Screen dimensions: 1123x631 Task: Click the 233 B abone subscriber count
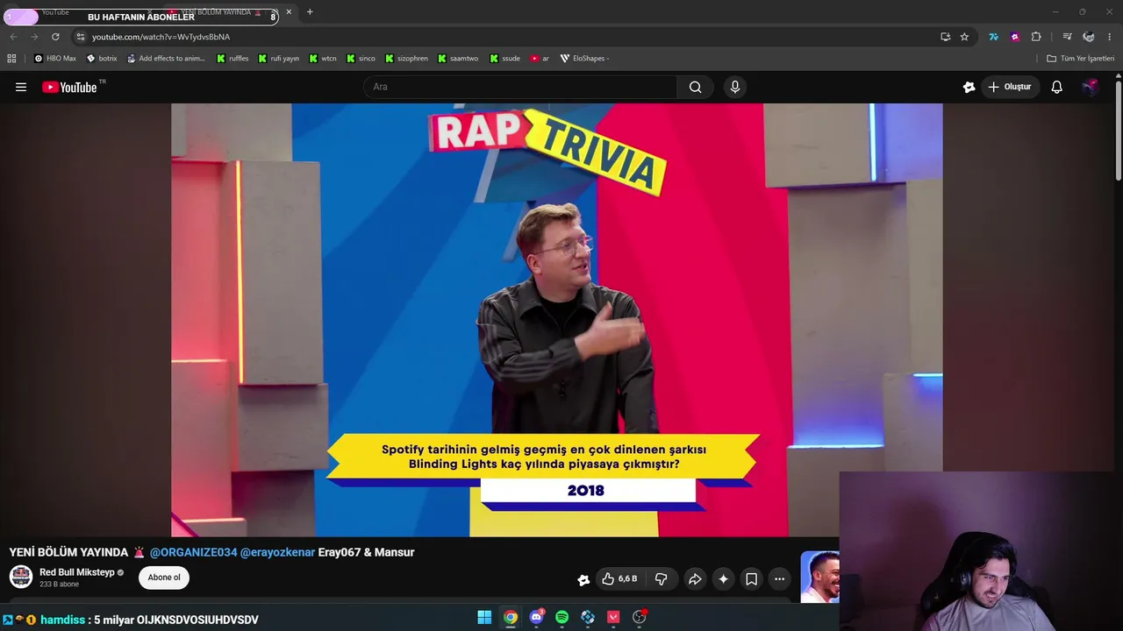click(59, 585)
